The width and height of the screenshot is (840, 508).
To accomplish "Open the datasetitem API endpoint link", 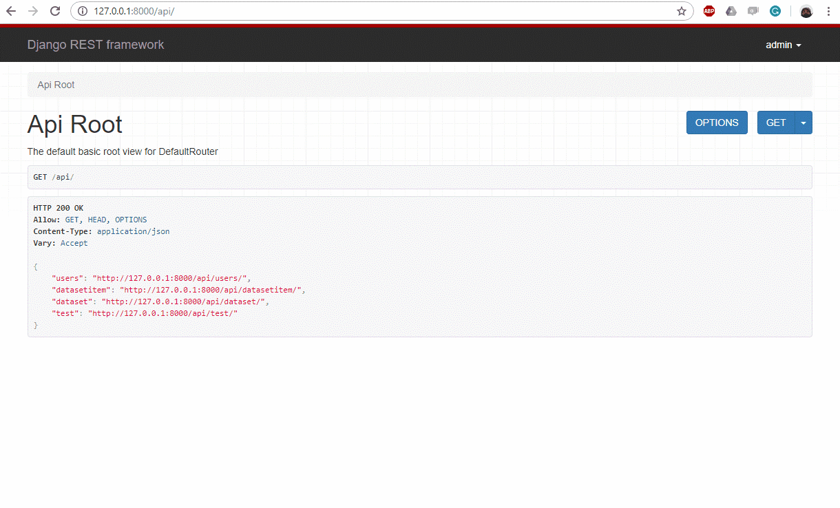I will (211, 290).
